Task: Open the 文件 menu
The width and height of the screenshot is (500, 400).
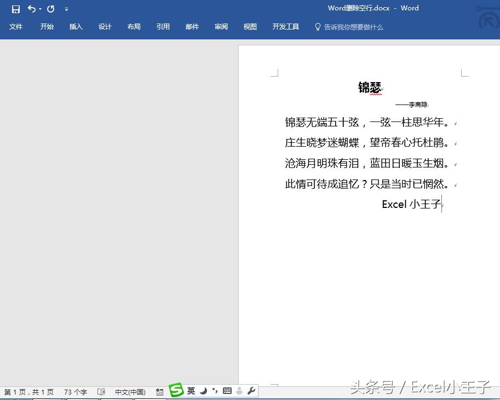Action: (16, 26)
